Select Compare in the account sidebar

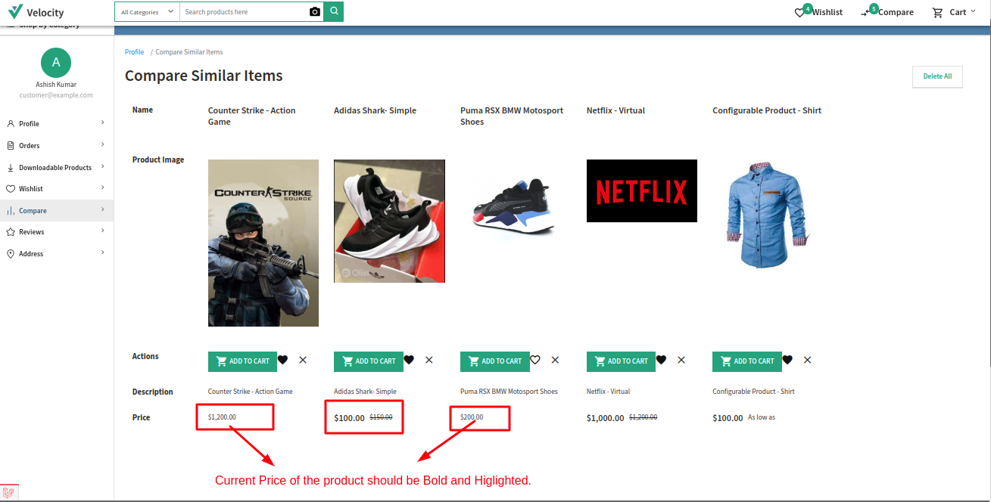(x=34, y=210)
